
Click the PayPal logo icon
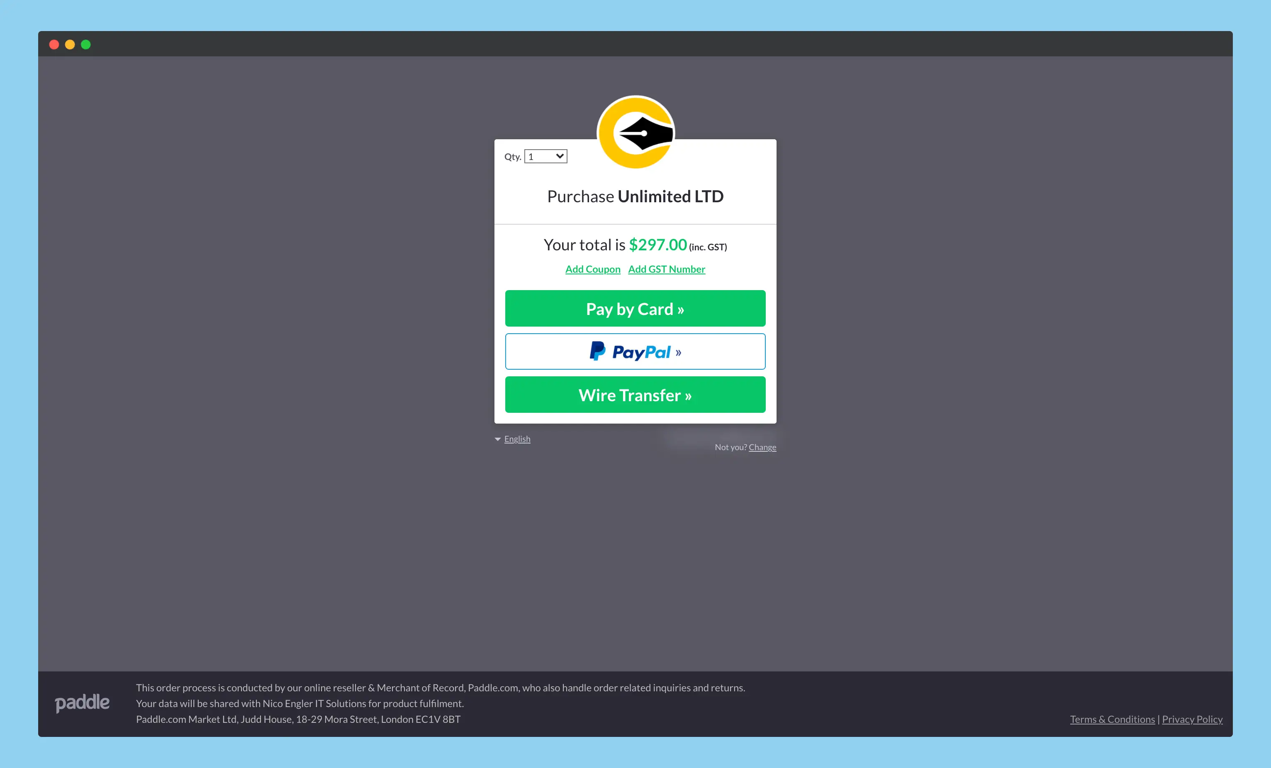(x=597, y=351)
